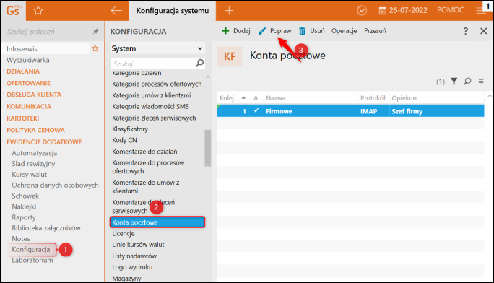
Task: Toggle the active checkmark for Firmowe
Action: click(256, 110)
